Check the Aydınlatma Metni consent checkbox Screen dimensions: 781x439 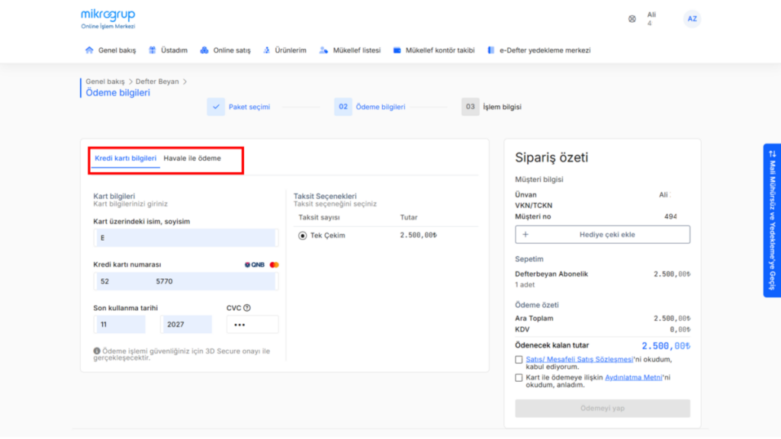pos(519,378)
